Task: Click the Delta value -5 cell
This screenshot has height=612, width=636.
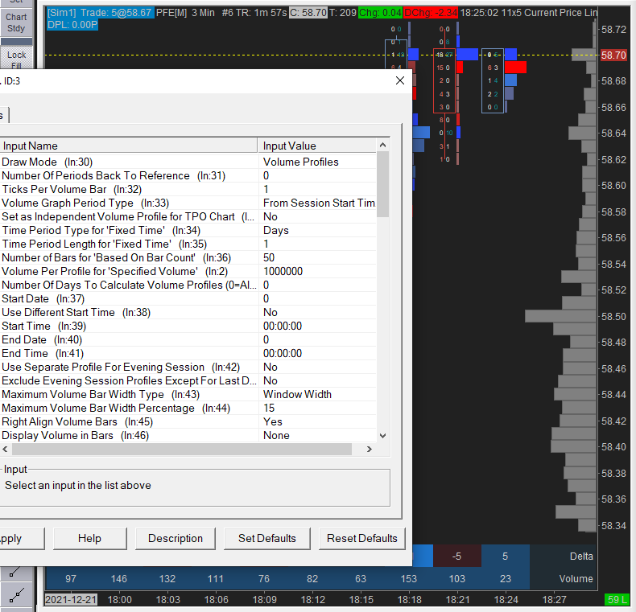Action: (x=456, y=556)
